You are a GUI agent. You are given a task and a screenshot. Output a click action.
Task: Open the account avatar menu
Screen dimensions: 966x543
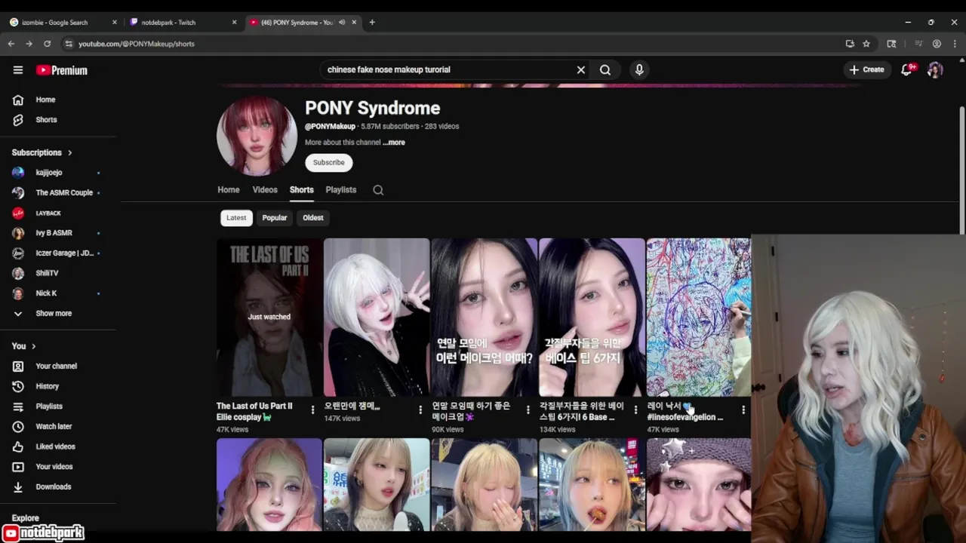click(935, 69)
